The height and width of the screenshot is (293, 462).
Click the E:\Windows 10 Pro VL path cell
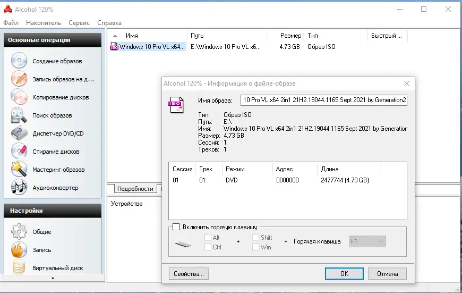click(226, 47)
